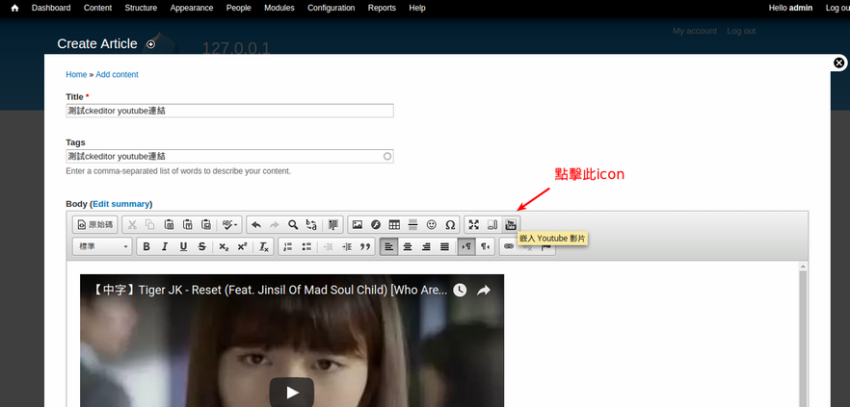
Task: Click the Replace icon
Action: [311, 224]
